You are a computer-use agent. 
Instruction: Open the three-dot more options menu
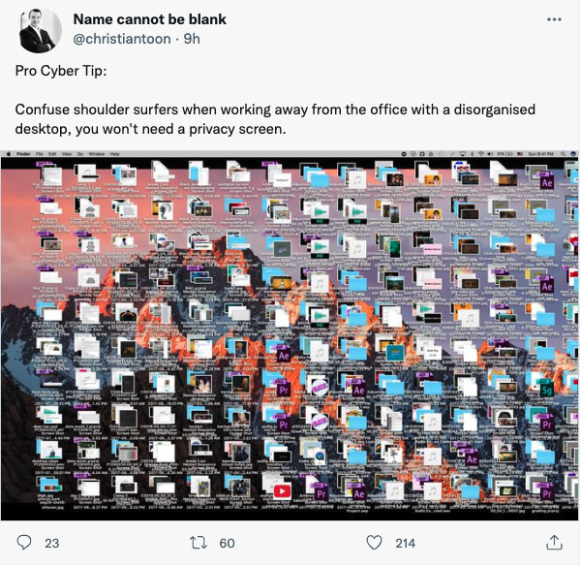554,19
